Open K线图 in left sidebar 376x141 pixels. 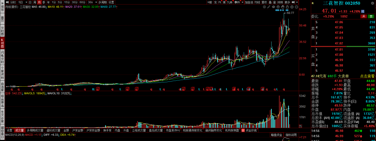coord(2,43)
